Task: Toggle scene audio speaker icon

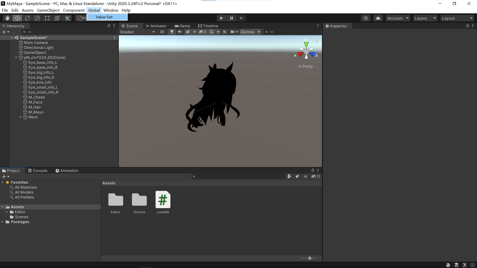Action: [x=180, y=32]
